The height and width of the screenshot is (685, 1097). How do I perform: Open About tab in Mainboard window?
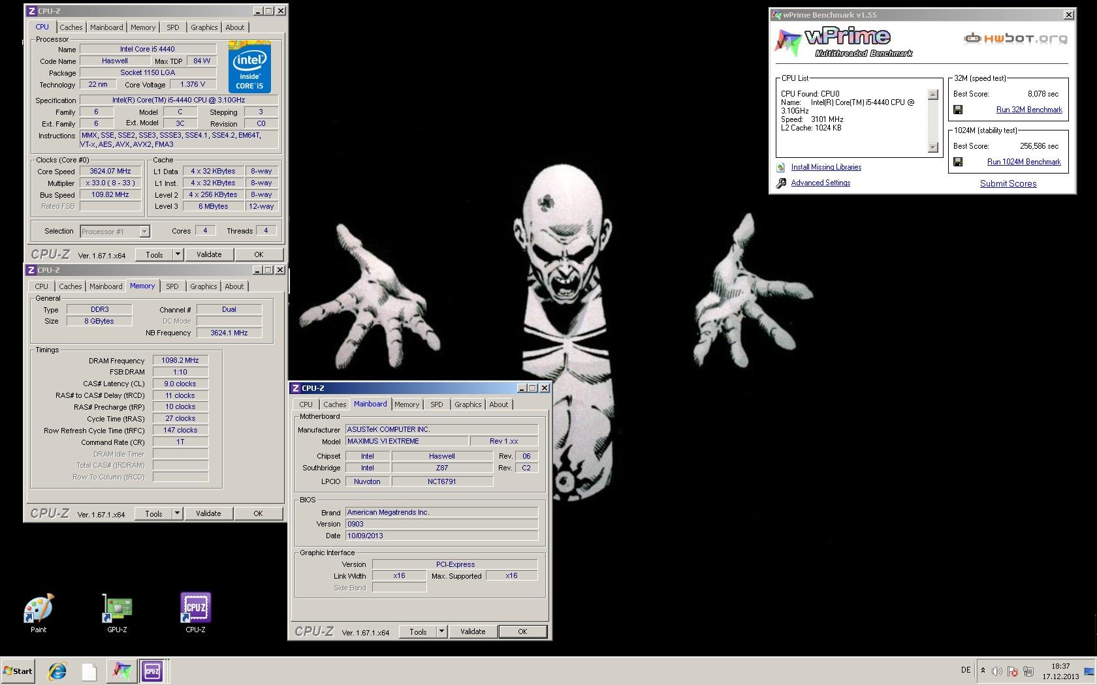coord(499,404)
